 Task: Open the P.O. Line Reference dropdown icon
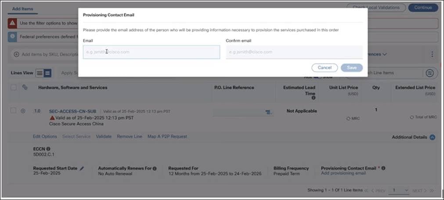269,113
